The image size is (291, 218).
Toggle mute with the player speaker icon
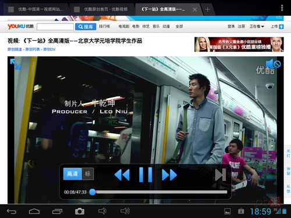(x=273, y=63)
